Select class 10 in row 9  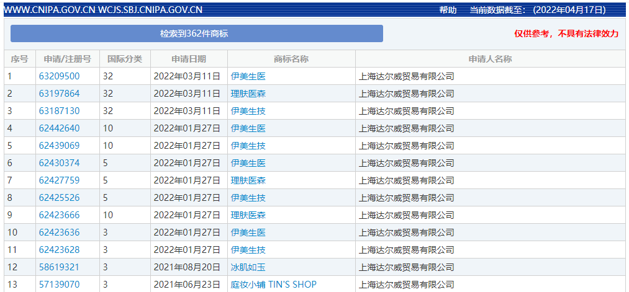point(108,215)
